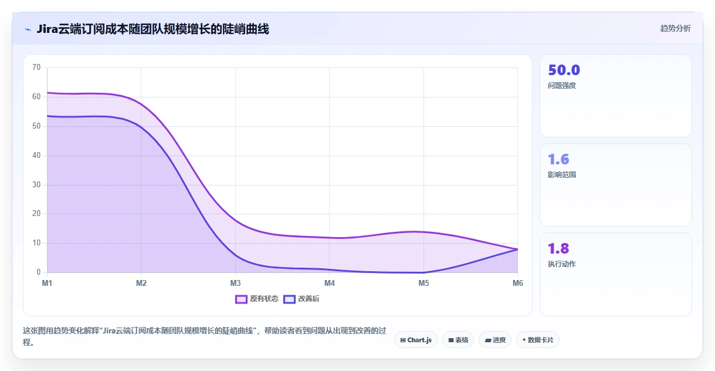
Task: Click the icon in the Chart.js chip
Action: click(x=403, y=340)
